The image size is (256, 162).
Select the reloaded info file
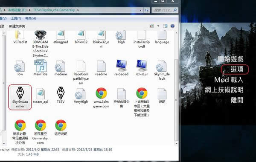[x=121, y=68]
